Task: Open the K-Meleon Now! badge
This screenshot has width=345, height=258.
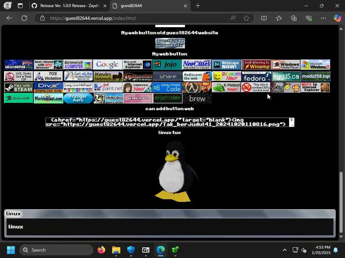Action: [x=227, y=87]
